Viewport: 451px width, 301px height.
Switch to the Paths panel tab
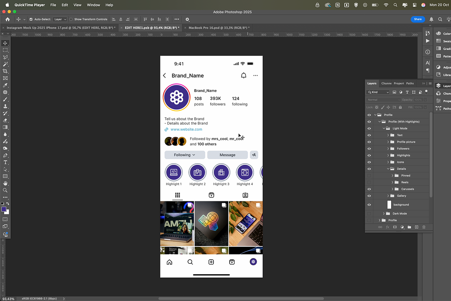(x=410, y=84)
